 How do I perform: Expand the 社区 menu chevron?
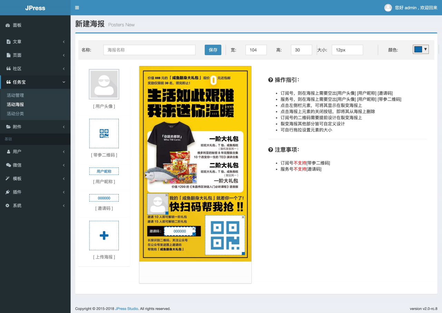pos(64,69)
